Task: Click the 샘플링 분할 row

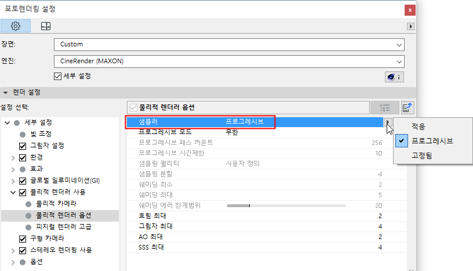Action: (267, 174)
